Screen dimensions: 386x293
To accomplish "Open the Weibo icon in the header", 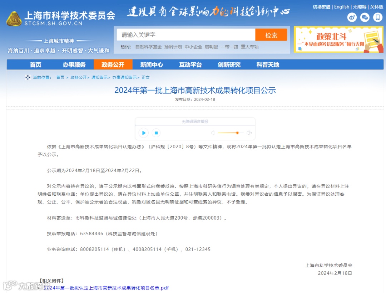I will [x=352, y=17].
